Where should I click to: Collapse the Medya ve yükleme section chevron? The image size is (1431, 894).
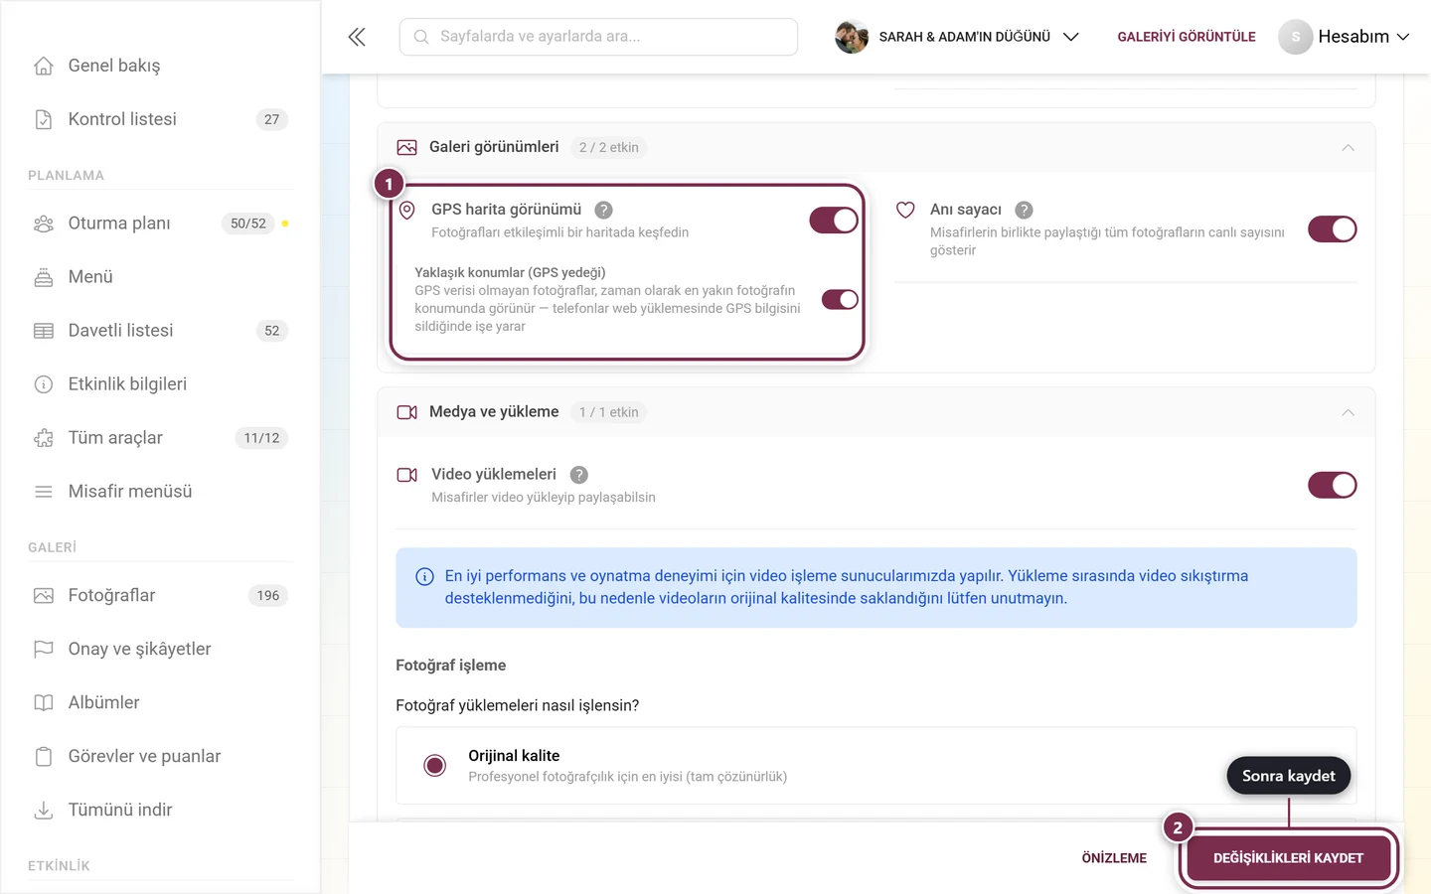[1348, 412]
